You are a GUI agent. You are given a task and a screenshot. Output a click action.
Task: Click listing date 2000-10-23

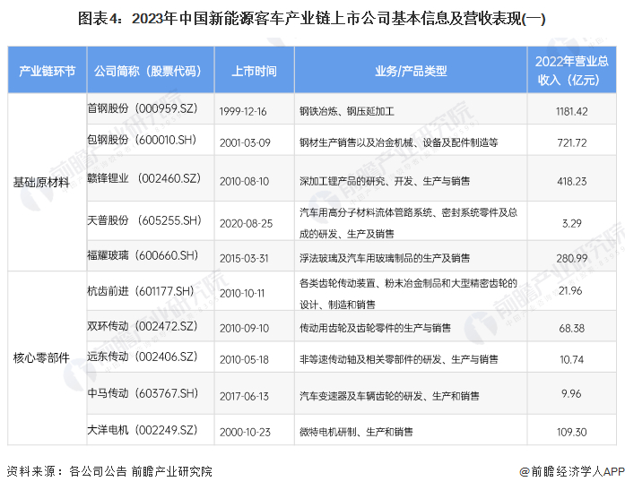point(245,432)
